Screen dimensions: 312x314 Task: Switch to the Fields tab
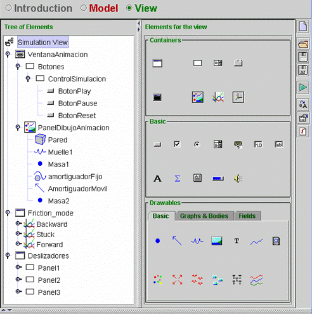coord(247,216)
